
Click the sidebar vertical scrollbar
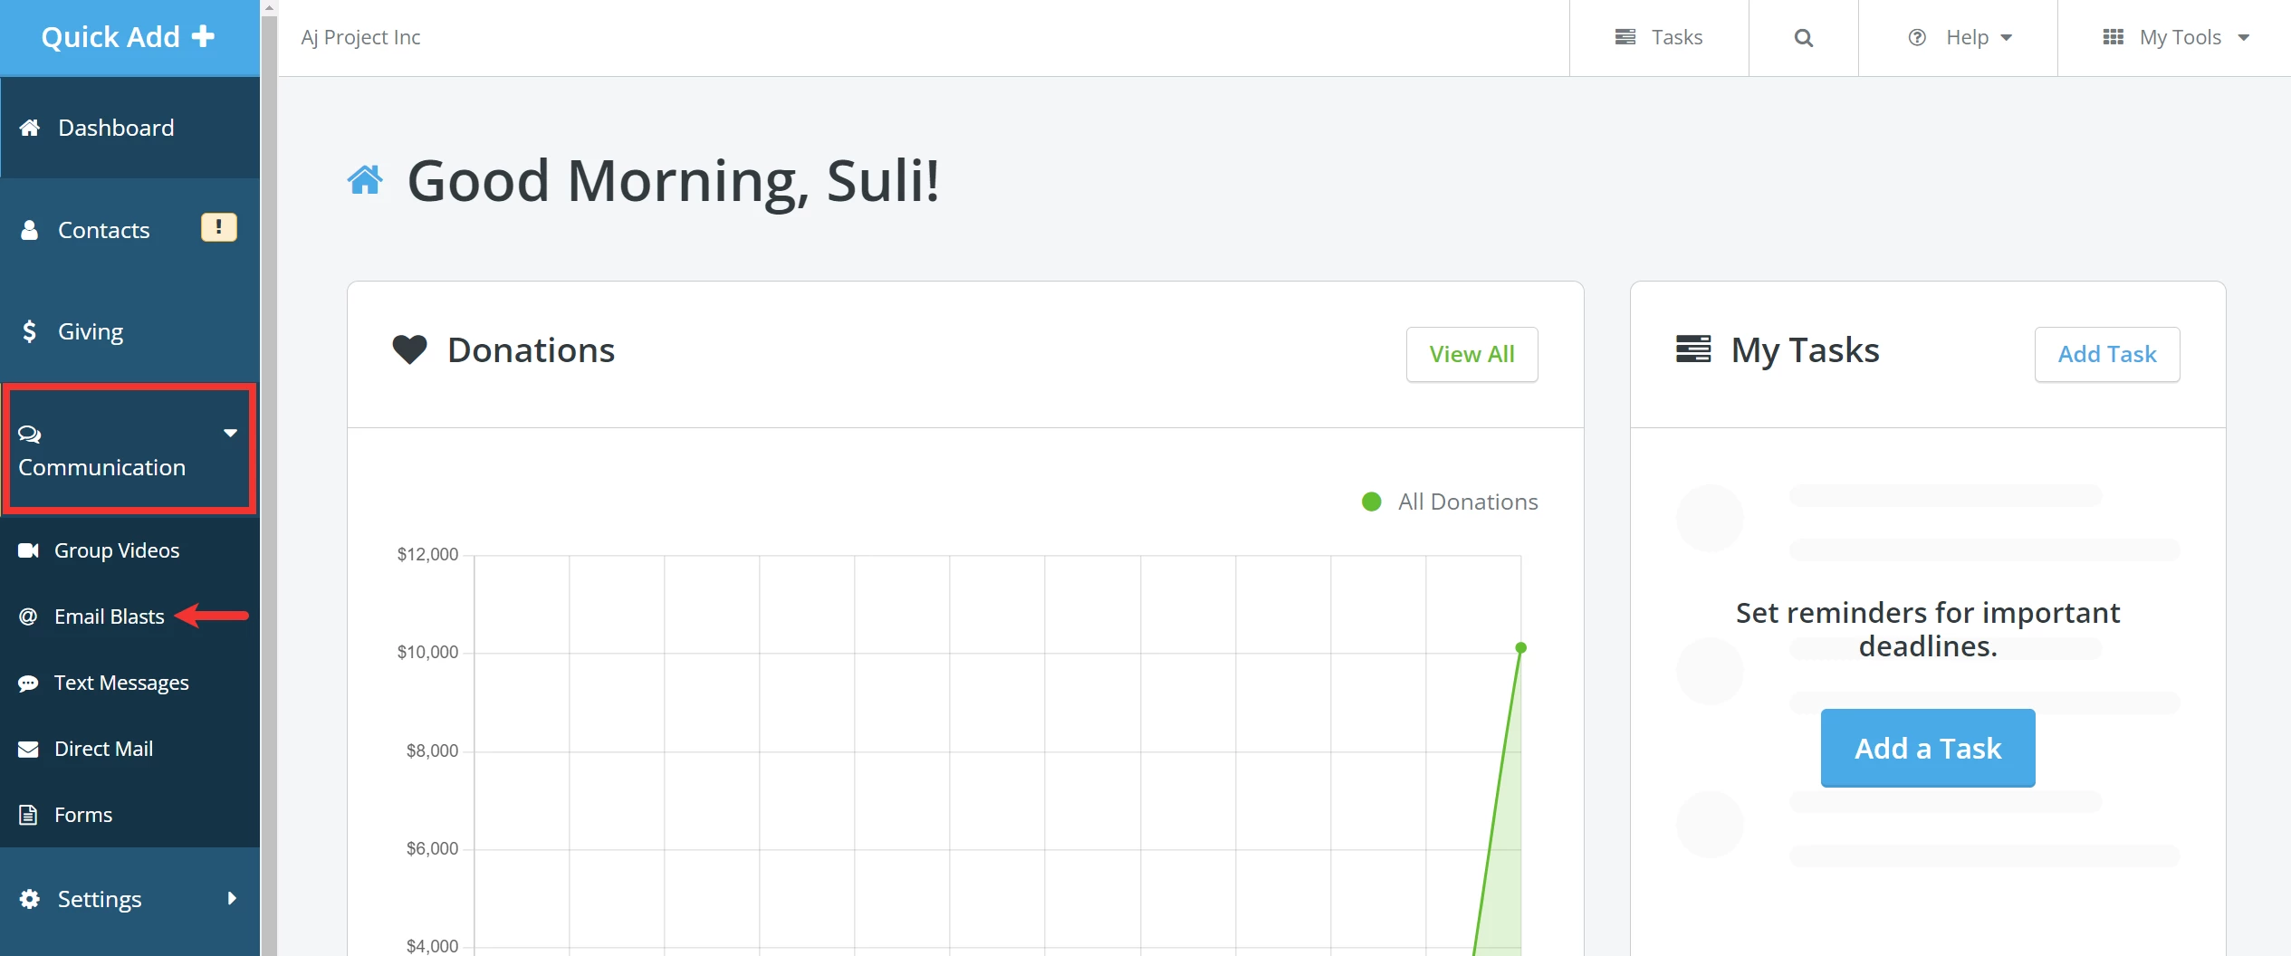click(x=269, y=484)
